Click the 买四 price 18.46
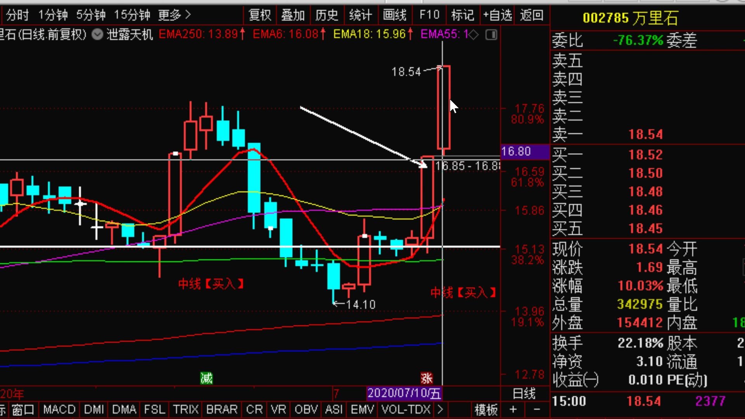 tap(646, 210)
